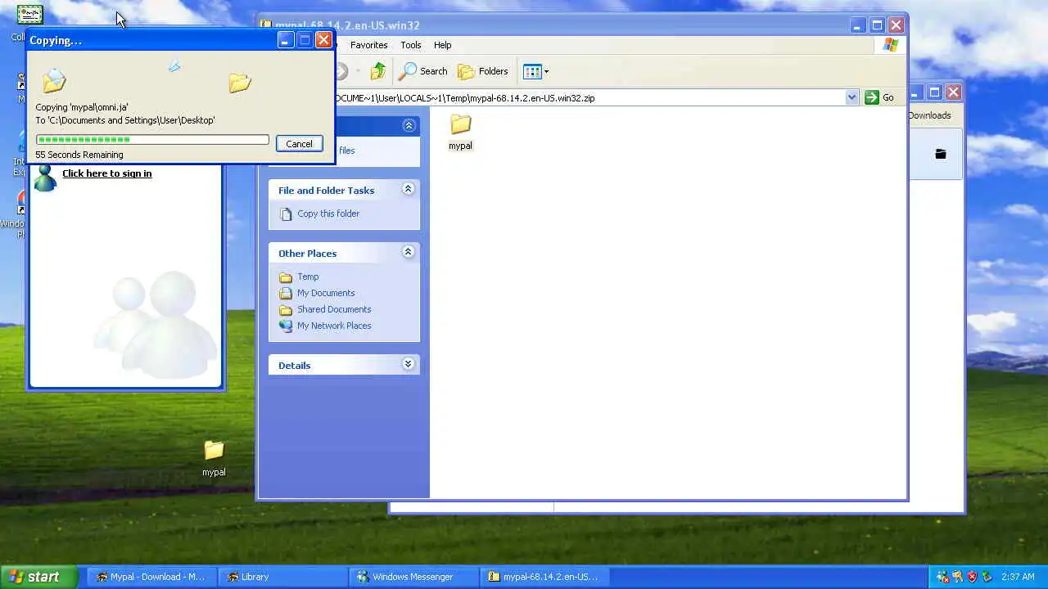Click Downloads text in background window
1048x589 pixels.
click(929, 115)
